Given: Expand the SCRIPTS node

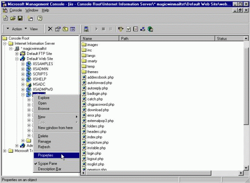Looking at the screenshot, I should [x=23, y=74].
